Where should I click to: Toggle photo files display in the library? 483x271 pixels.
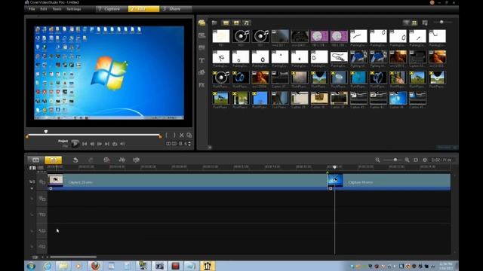(236, 23)
